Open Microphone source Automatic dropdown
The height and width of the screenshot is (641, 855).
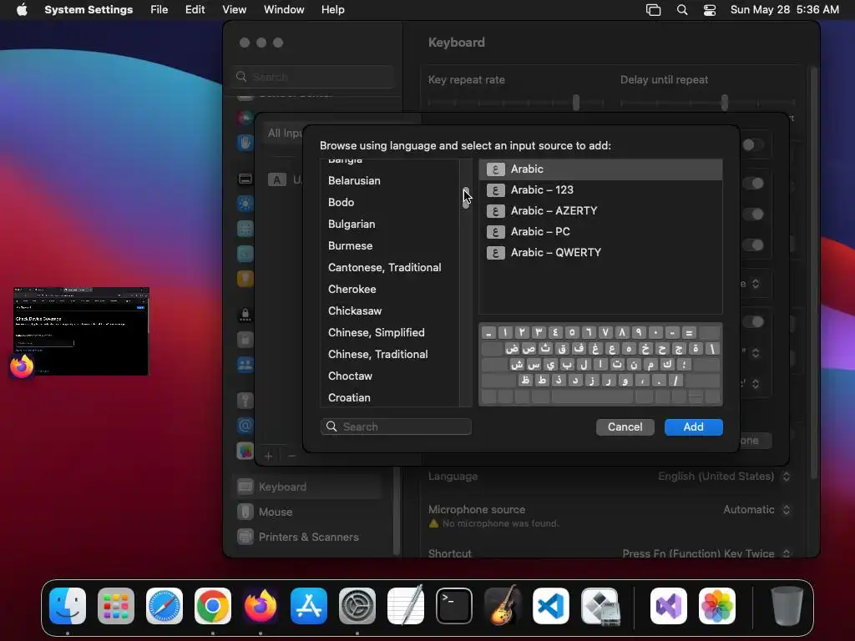click(756, 510)
